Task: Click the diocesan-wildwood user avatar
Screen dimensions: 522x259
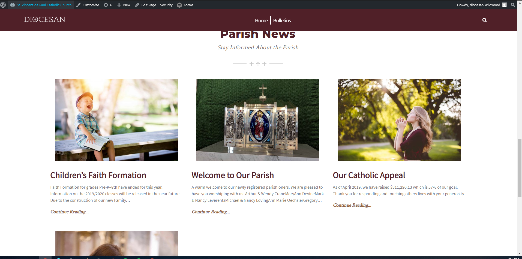Action: 504,5
